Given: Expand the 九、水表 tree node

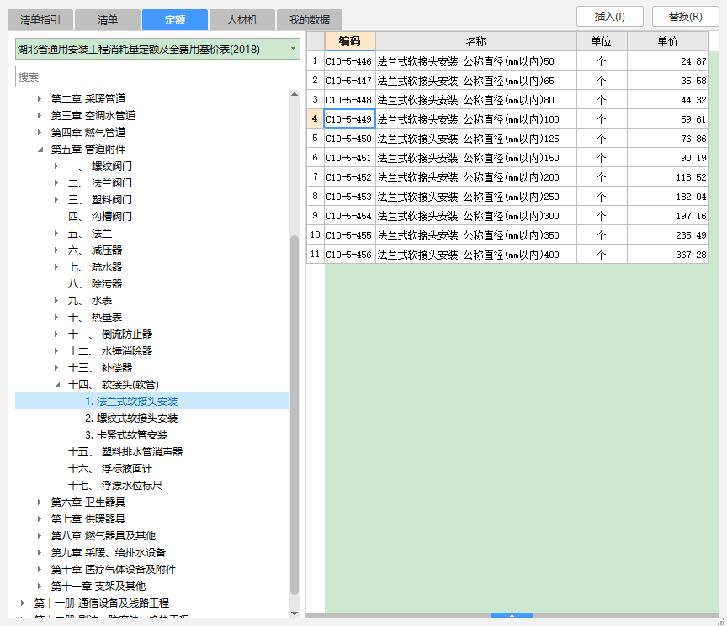Looking at the screenshot, I should [56, 301].
